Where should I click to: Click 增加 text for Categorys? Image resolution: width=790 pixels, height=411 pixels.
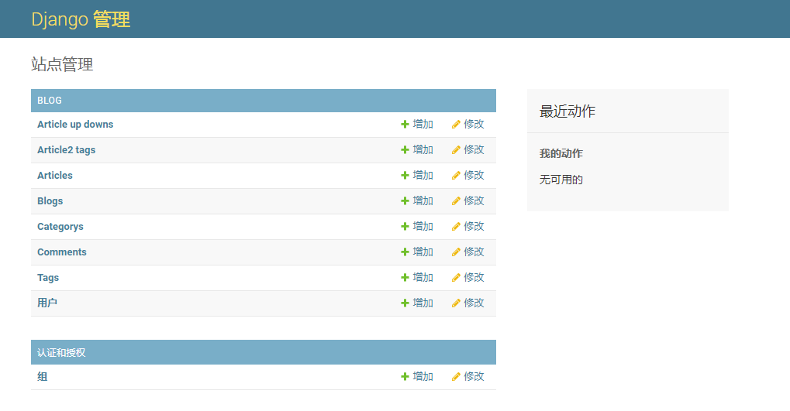(423, 226)
